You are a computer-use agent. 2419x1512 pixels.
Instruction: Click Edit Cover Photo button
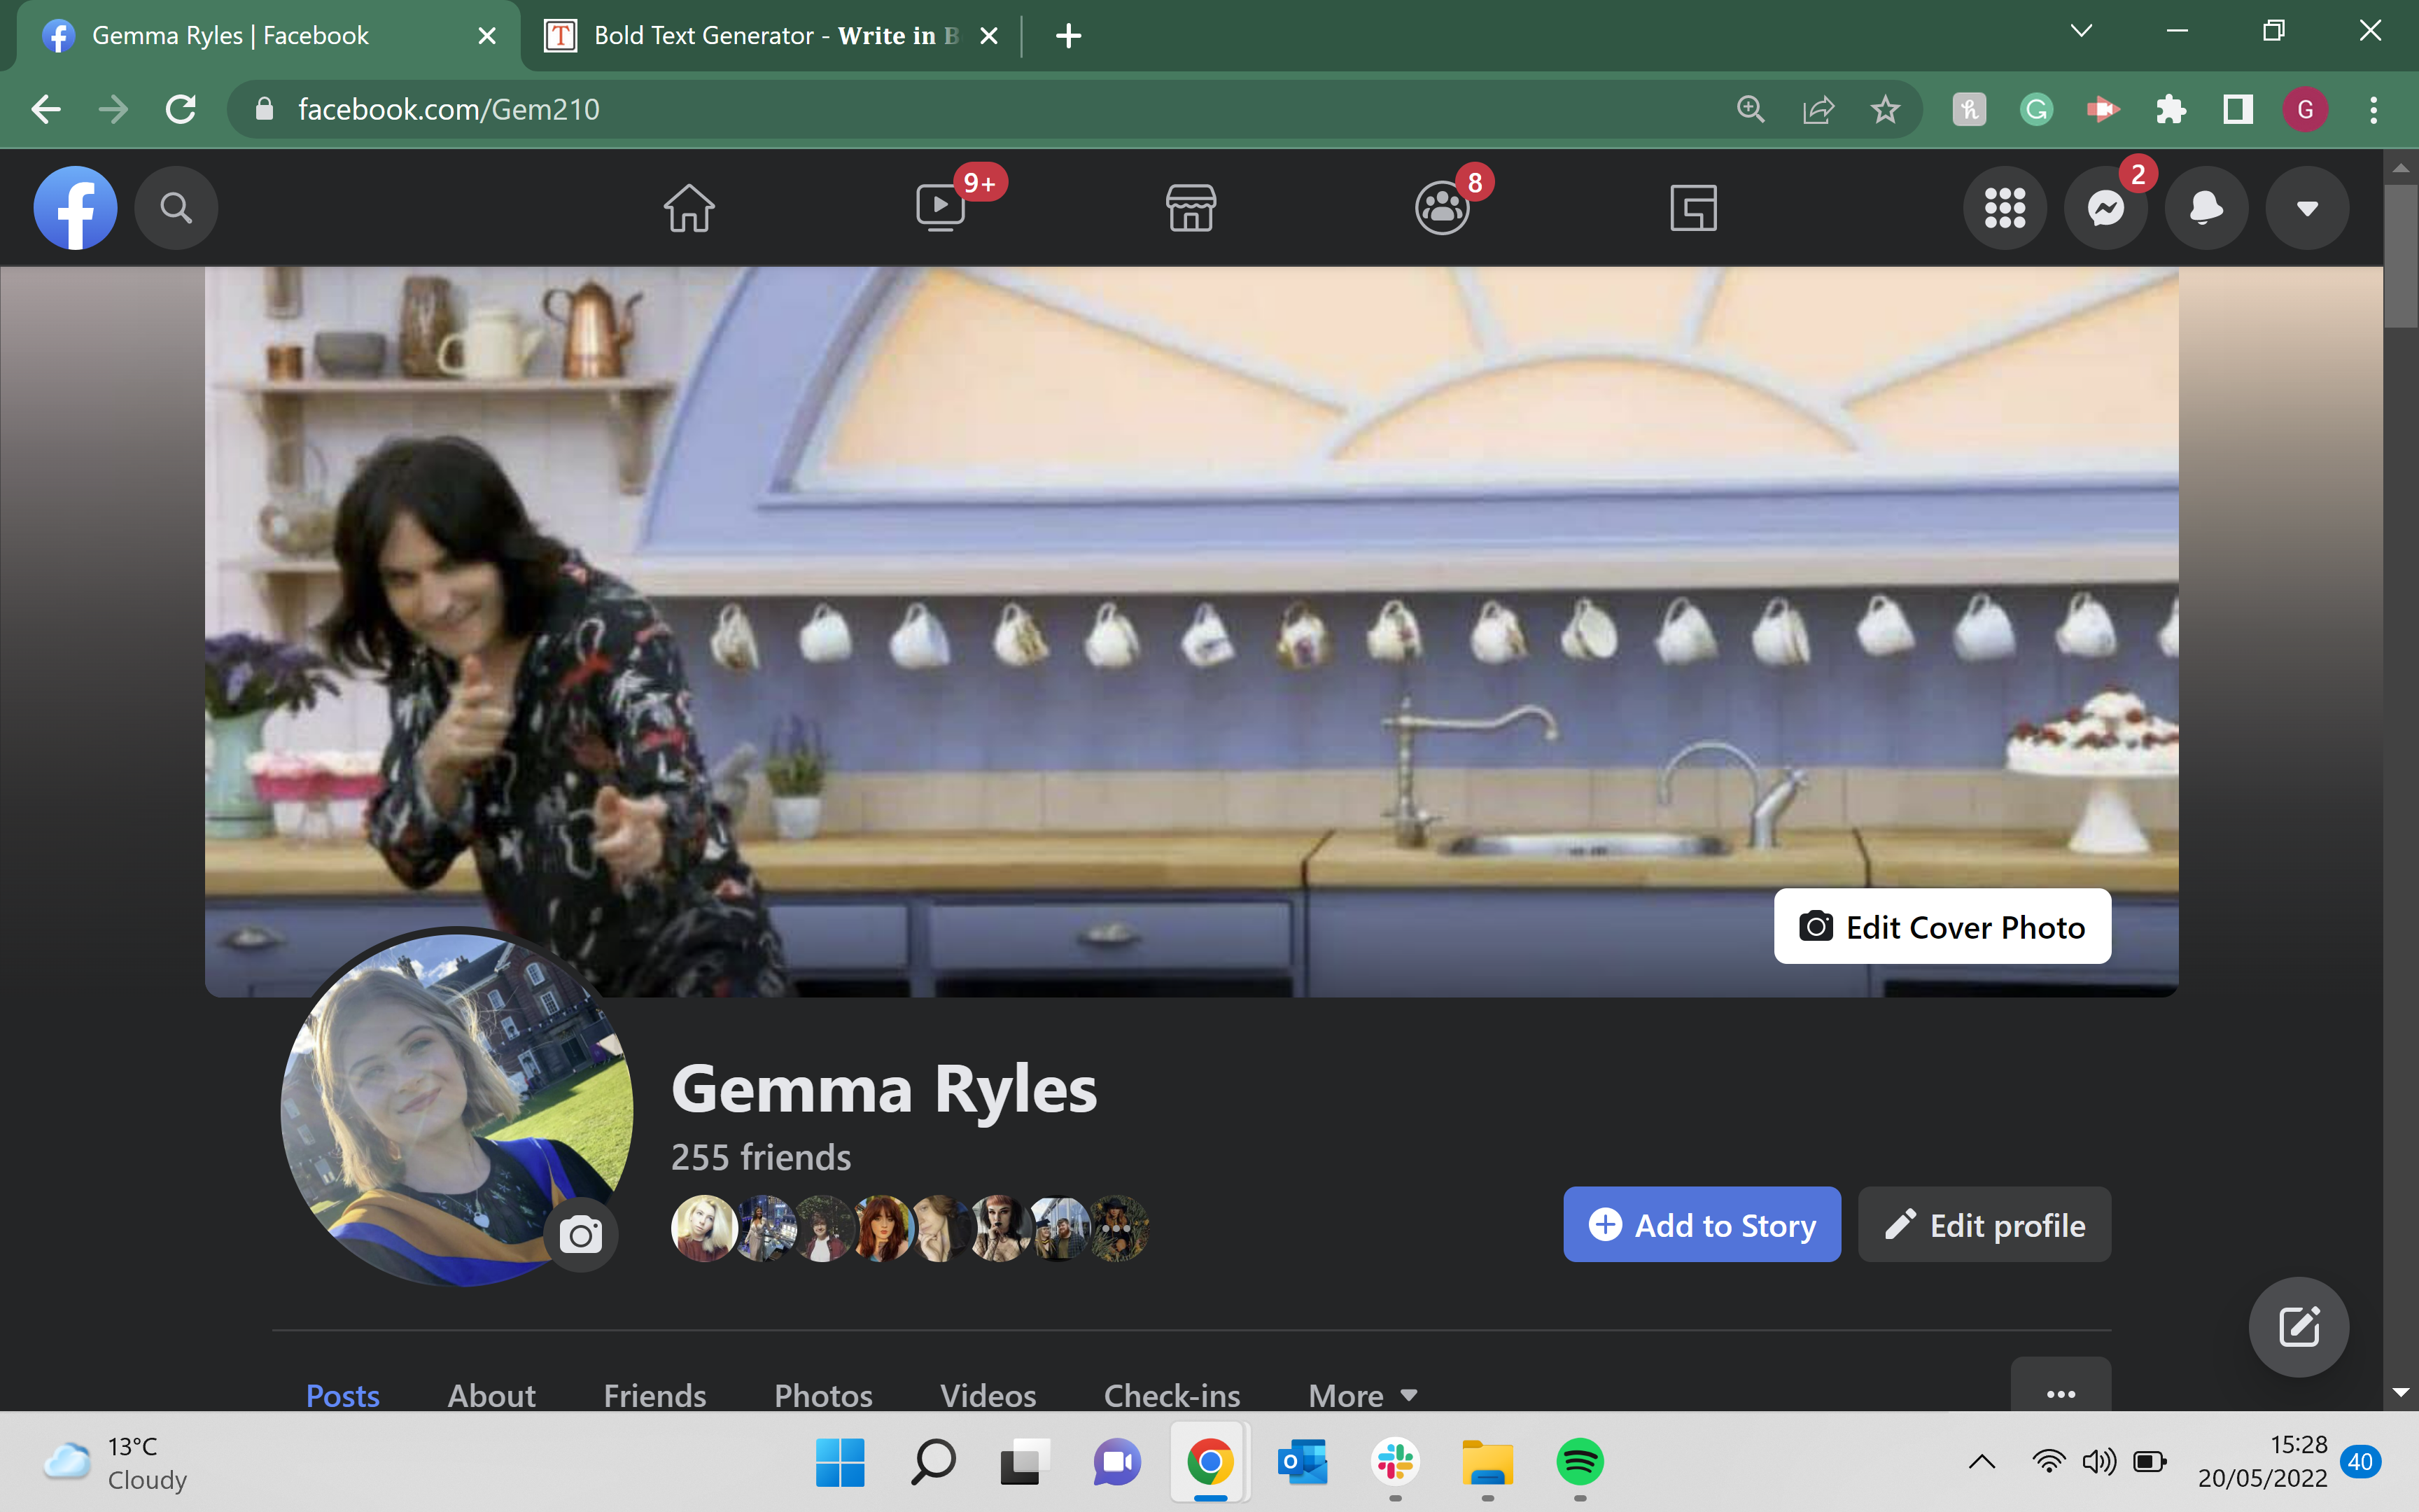tap(1942, 927)
